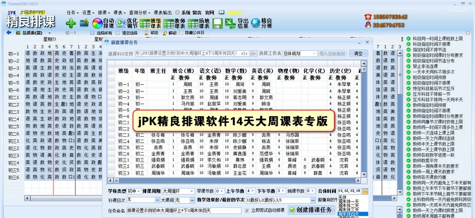Open the 排课 menu
The width and height of the screenshot is (475, 218).
tap(104, 12)
